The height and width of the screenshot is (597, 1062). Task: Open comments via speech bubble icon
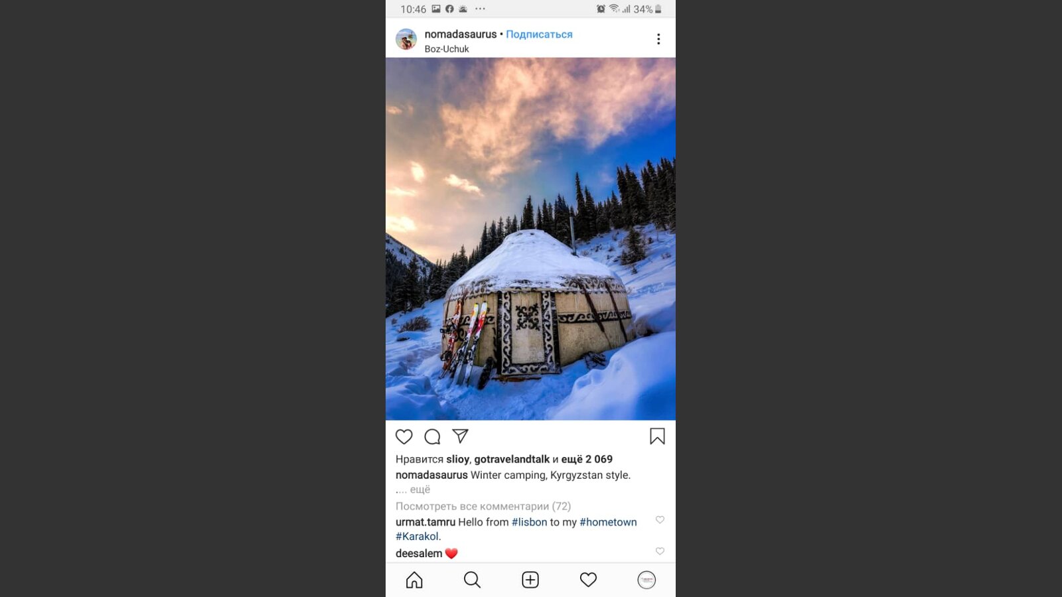point(432,436)
